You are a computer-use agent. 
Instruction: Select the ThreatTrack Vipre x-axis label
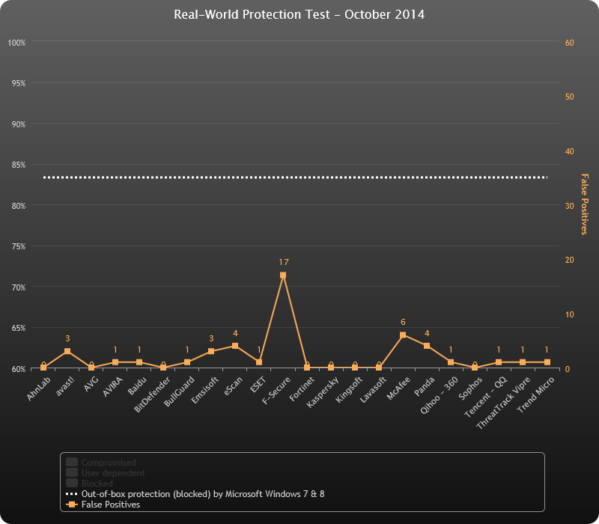[503, 403]
